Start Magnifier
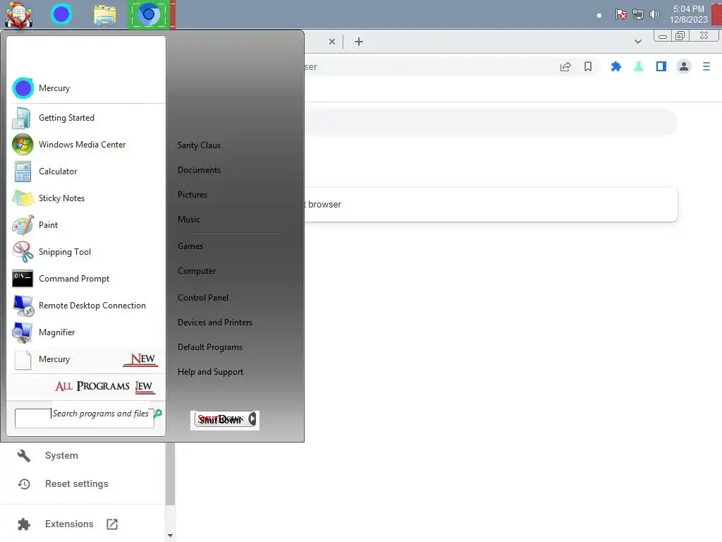 pyautogui.click(x=86, y=332)
